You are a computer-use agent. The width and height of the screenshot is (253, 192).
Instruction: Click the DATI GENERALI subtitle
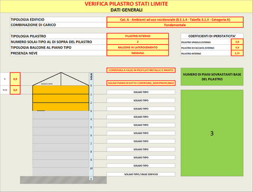[x=126, y=10]
